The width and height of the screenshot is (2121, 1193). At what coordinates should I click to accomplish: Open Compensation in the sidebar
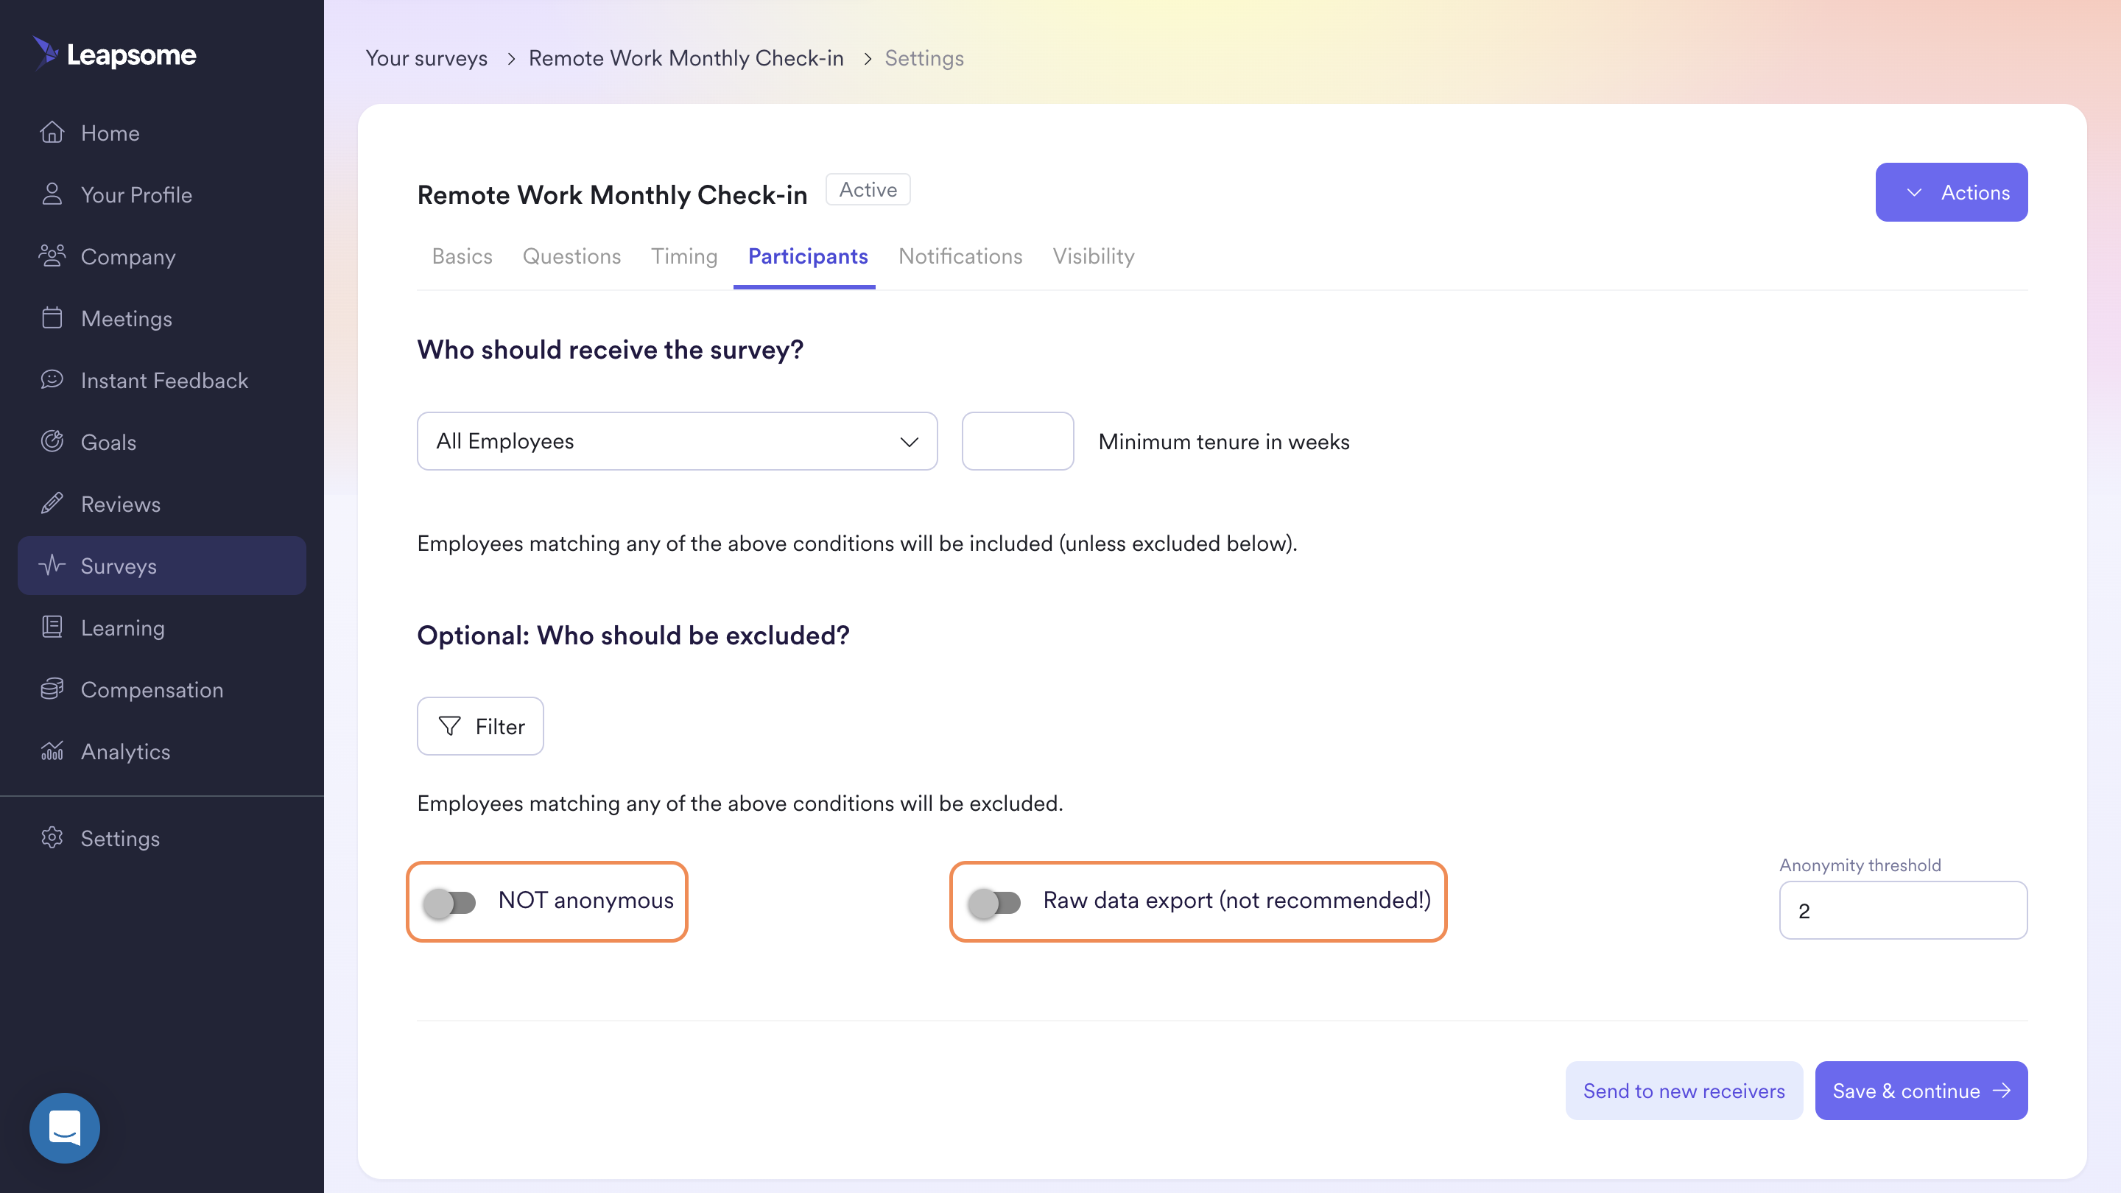pos(161,689)
